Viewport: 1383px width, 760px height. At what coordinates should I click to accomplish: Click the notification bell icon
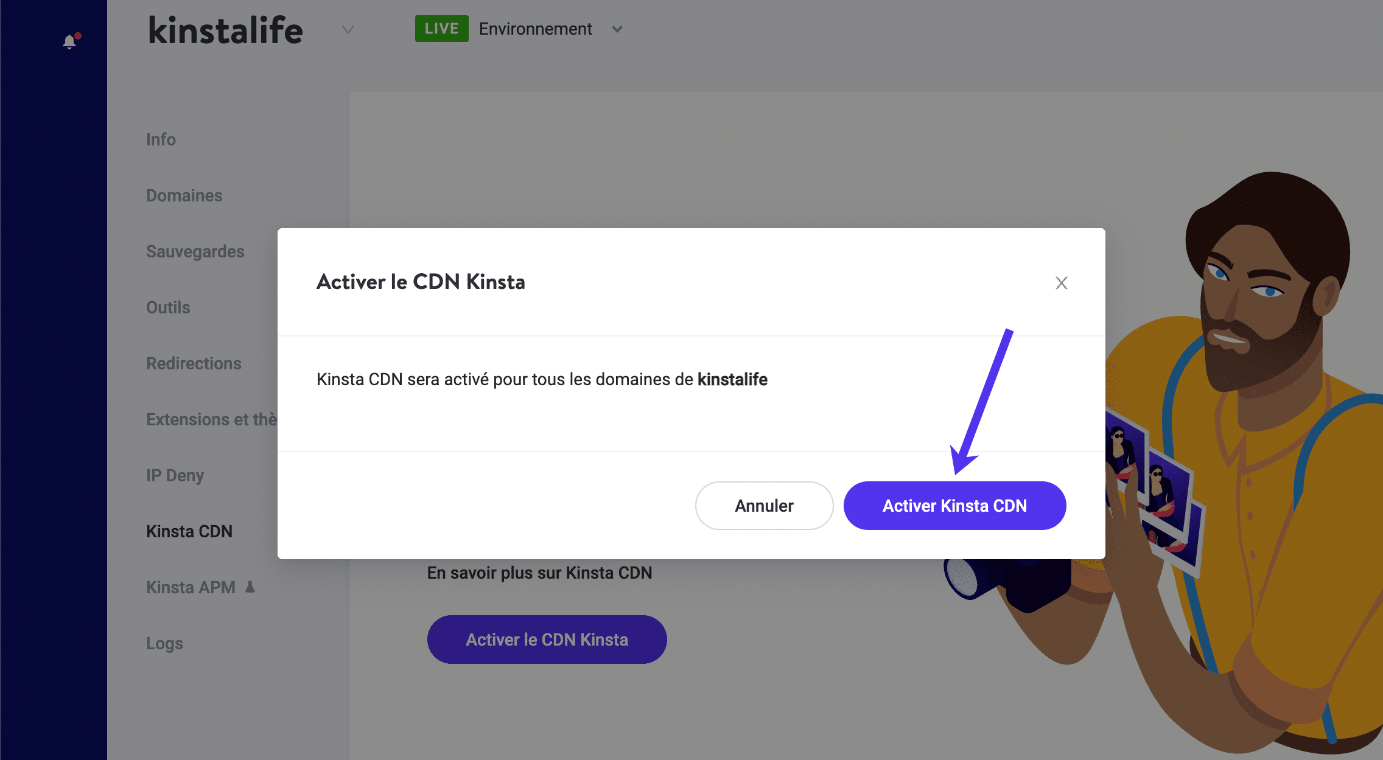pos(69,41)
